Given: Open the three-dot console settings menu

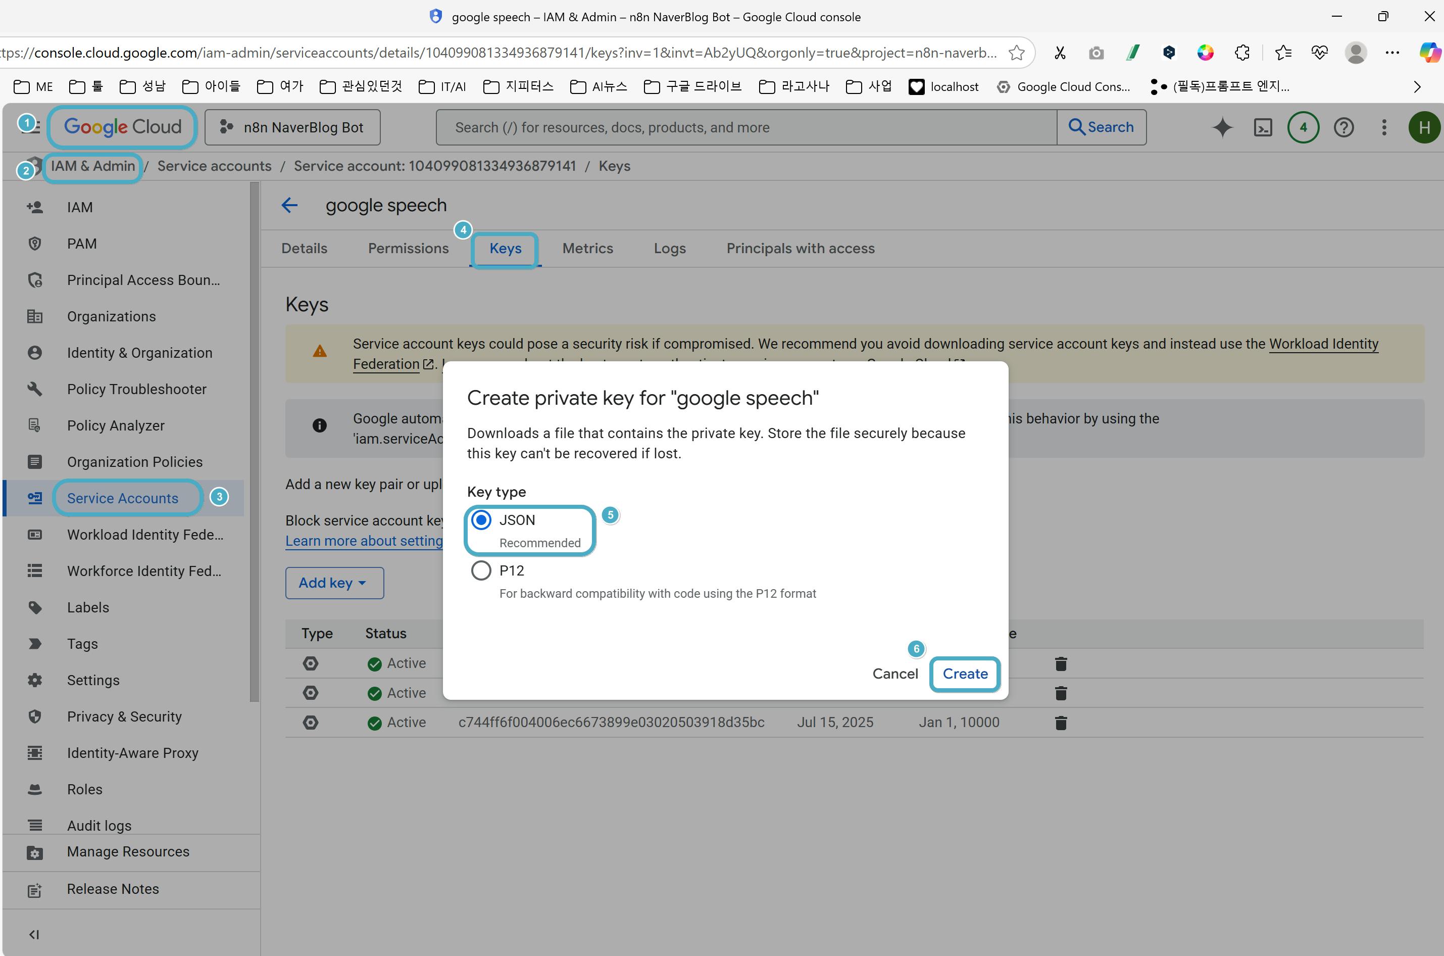Looking at the screenshot, I should [1384, 127].
